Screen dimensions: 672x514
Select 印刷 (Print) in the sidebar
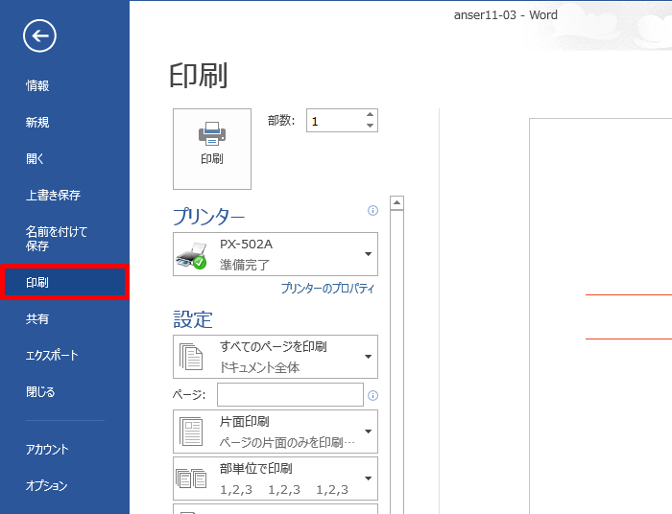pyautogui.click(x=64, y=283)
